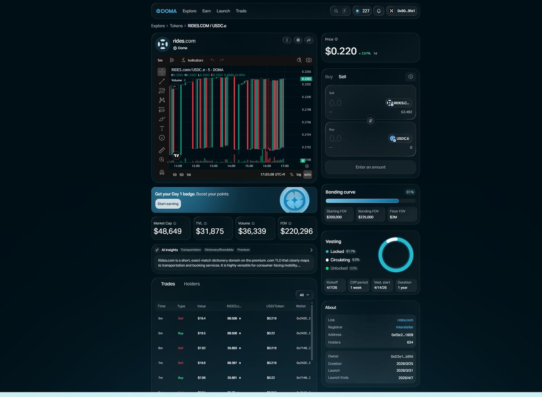Go to Earn in top navigation
The width and height of the screenshot is (542, 397).
(206, 11)
